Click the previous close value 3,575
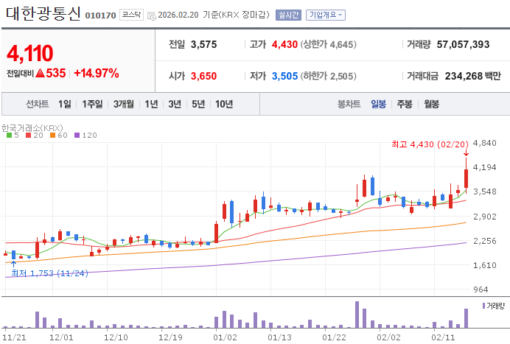Image resolution: width=510 pixels, height=344 pixels. click(x=204, y=44)
